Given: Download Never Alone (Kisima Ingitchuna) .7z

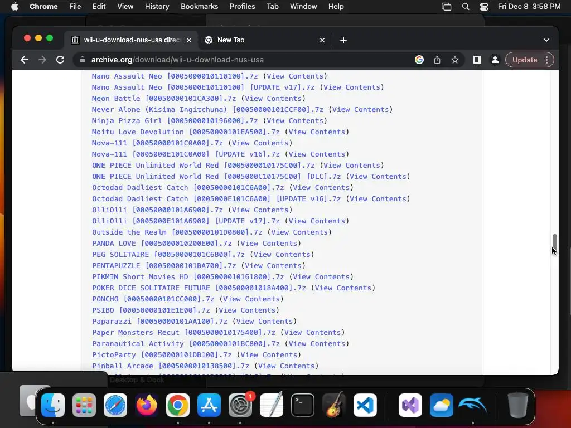Looking at the screenshot, I should [207, 110].
